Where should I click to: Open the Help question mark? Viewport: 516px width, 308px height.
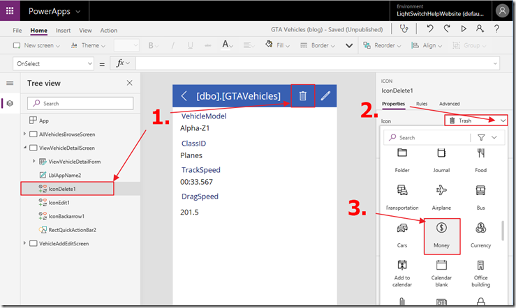496,29
